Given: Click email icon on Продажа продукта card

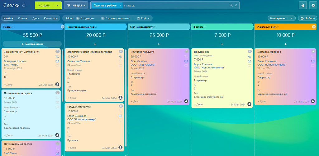Looking at the screenshot, I should 121,116.
